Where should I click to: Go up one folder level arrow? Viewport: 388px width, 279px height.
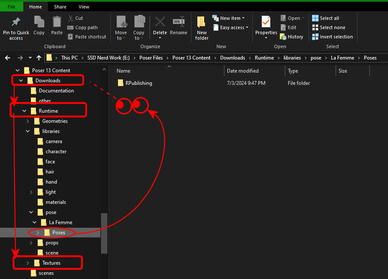(x=39, y=58)
